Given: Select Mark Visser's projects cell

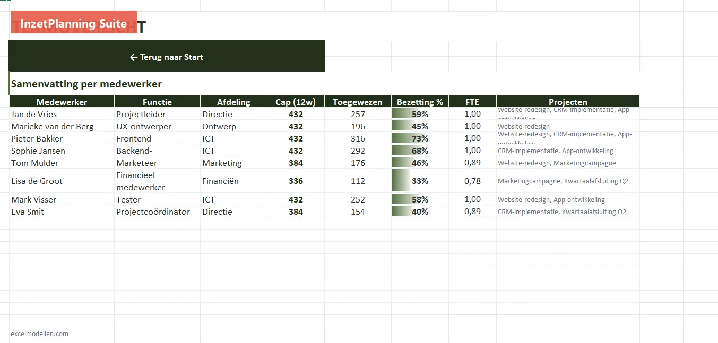Looking at the screenshot, I should click(568, 199).
